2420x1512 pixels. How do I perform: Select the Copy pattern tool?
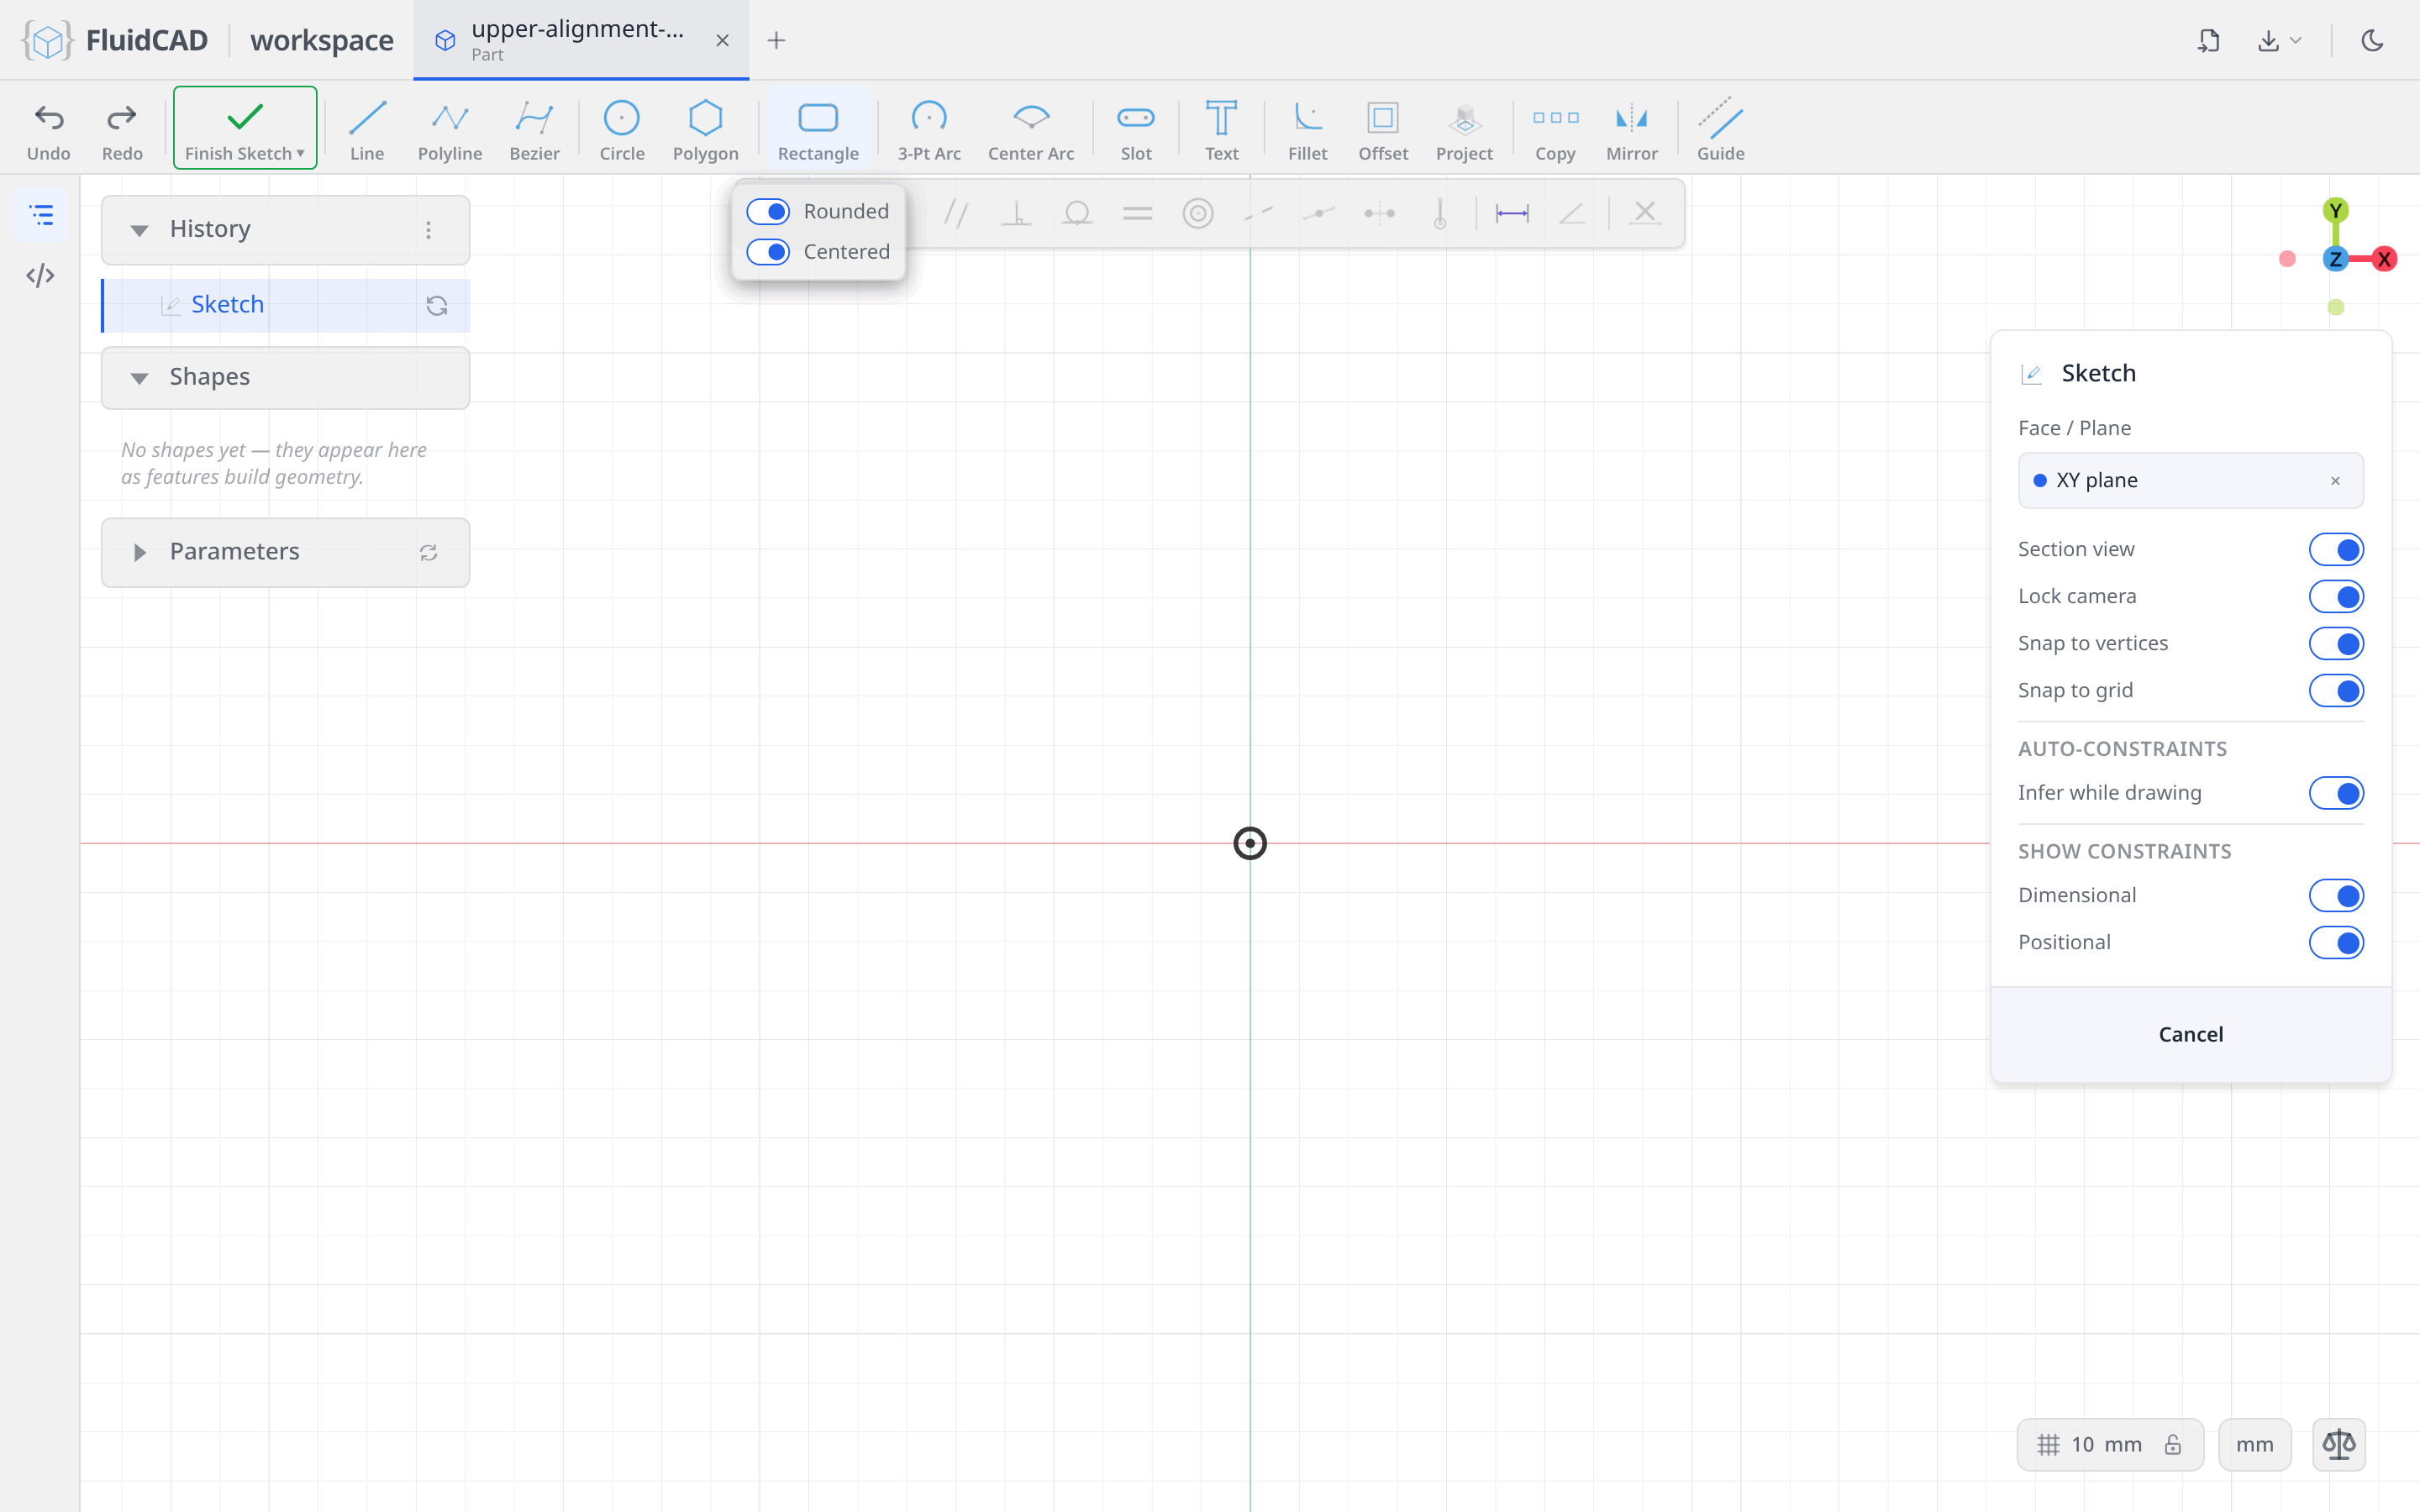coord(1555,130)
